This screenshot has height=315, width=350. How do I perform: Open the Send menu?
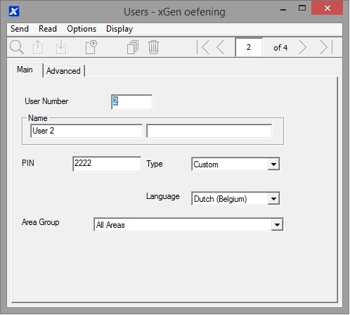coord(20,29)
